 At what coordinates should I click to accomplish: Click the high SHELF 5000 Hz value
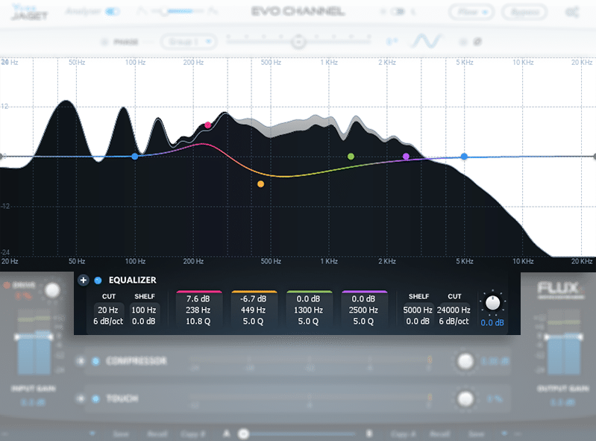point(418,310)
